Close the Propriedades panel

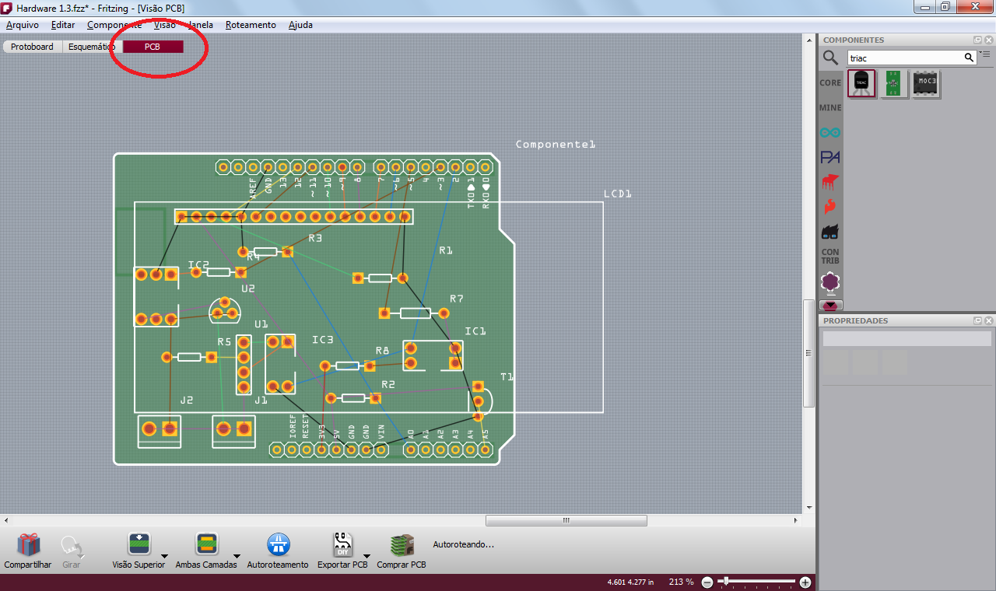[x=988, y=320]
